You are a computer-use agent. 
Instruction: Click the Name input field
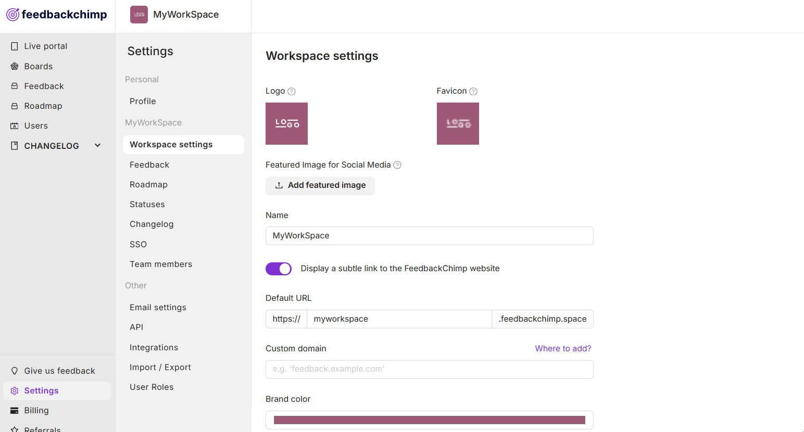point(430,236)
